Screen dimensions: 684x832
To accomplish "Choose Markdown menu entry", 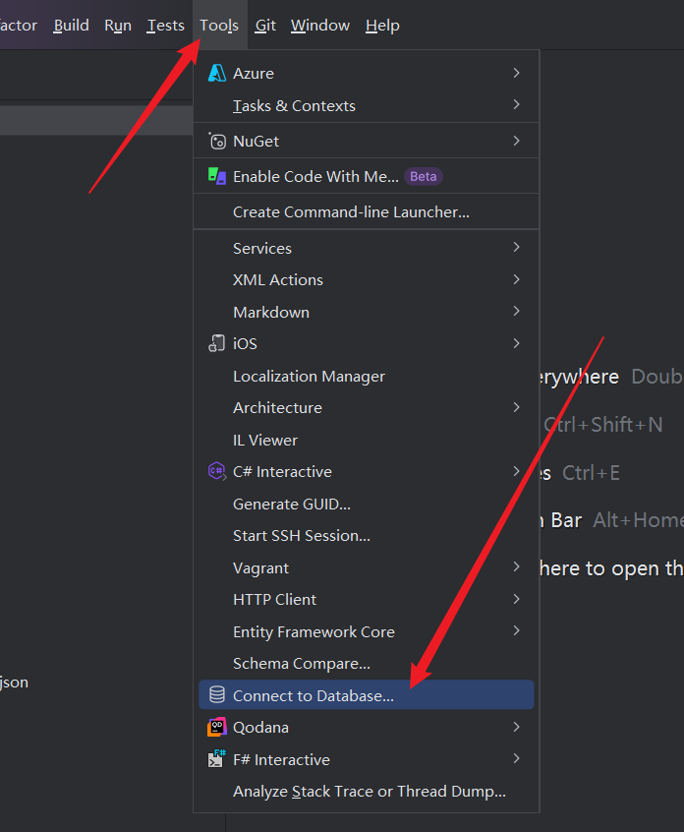I will (366, 312).
